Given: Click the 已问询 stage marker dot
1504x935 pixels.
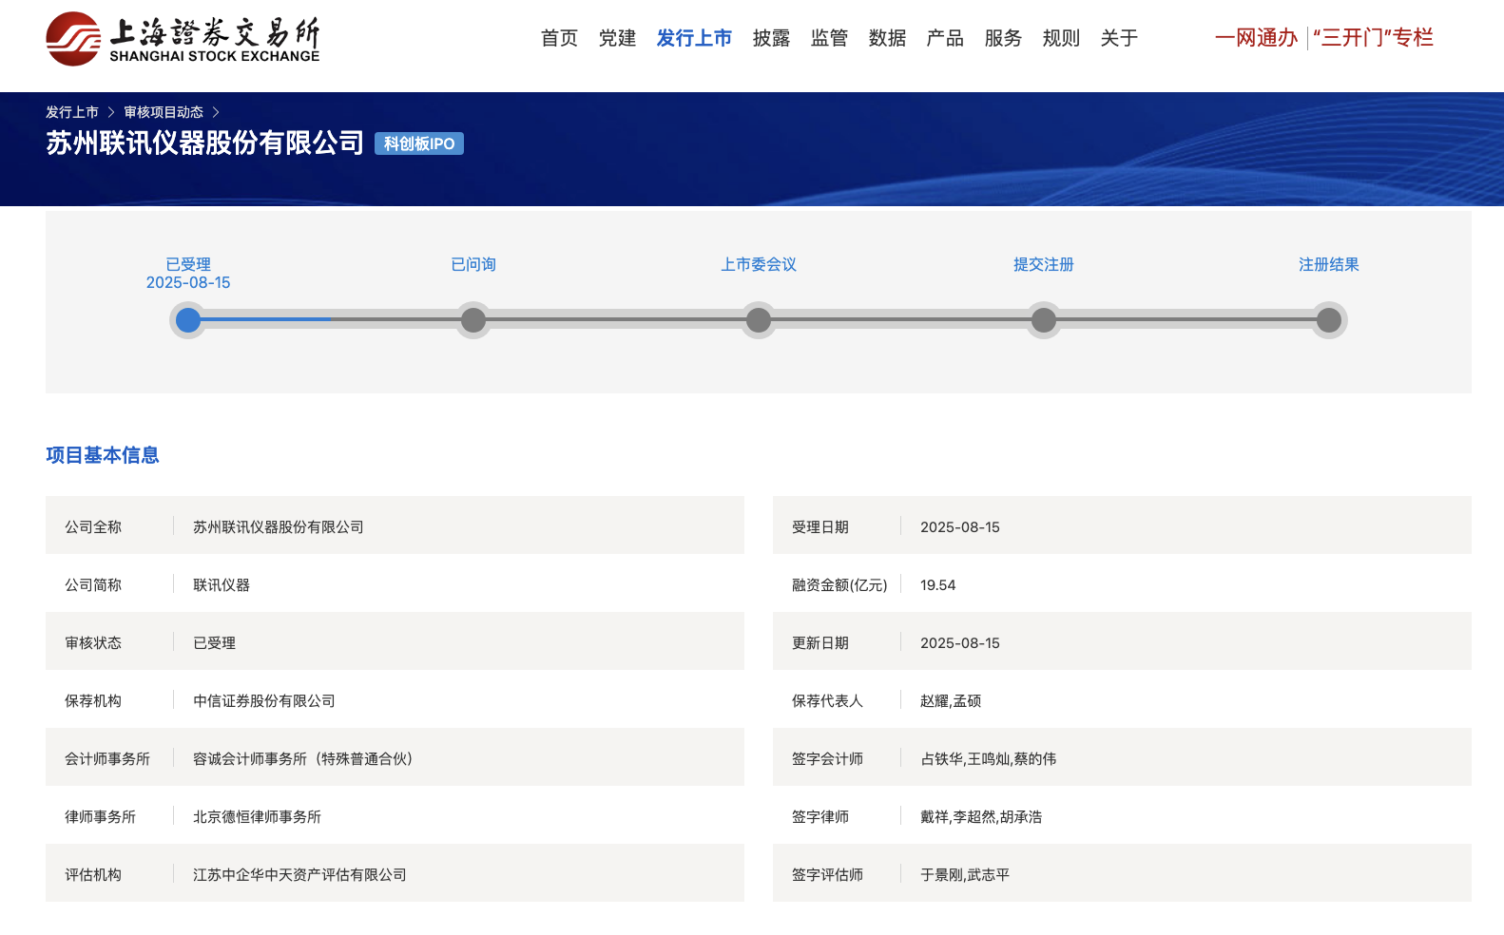Looking at the screenshot, I should pyautogui.click(x=473, y=320).
